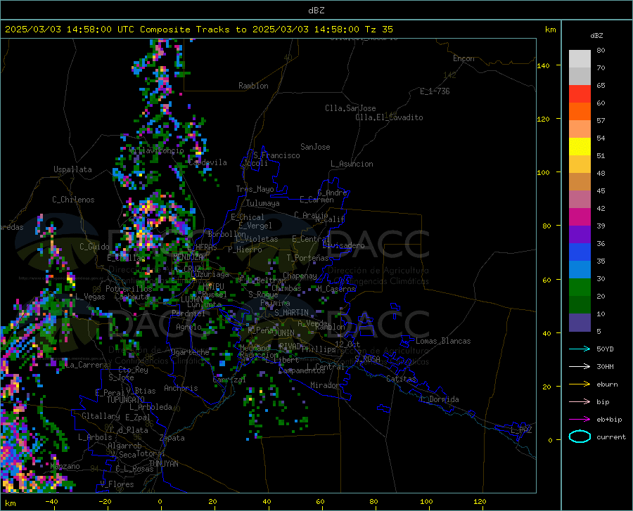Click the 'E_1-736' map label
The width and height of the screenshot is (633, 511).
point(435,91)
